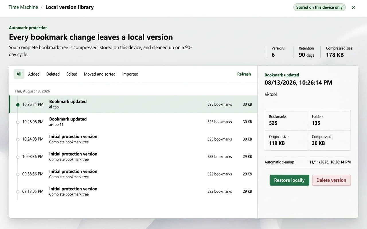Click the filled timeline dot at 10:26:14 PM

click(x=18, y=105)
